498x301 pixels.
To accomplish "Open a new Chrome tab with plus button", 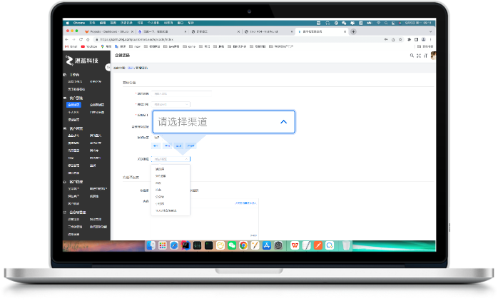I will pyautogui.click(x=353, y=31).
